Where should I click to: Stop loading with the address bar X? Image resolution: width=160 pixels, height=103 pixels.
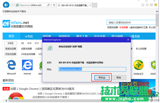(54, 5)
